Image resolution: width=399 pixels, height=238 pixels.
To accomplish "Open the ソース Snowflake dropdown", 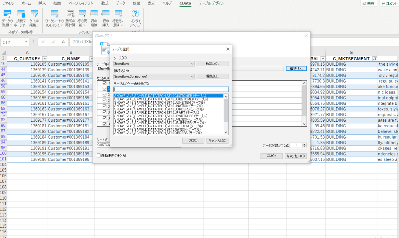I will click(192, 63).
